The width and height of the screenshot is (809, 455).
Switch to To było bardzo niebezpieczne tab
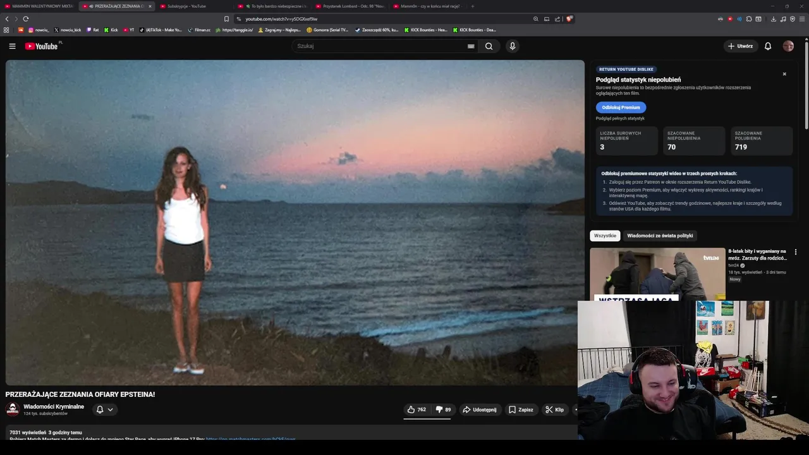[x=272, y=6]
